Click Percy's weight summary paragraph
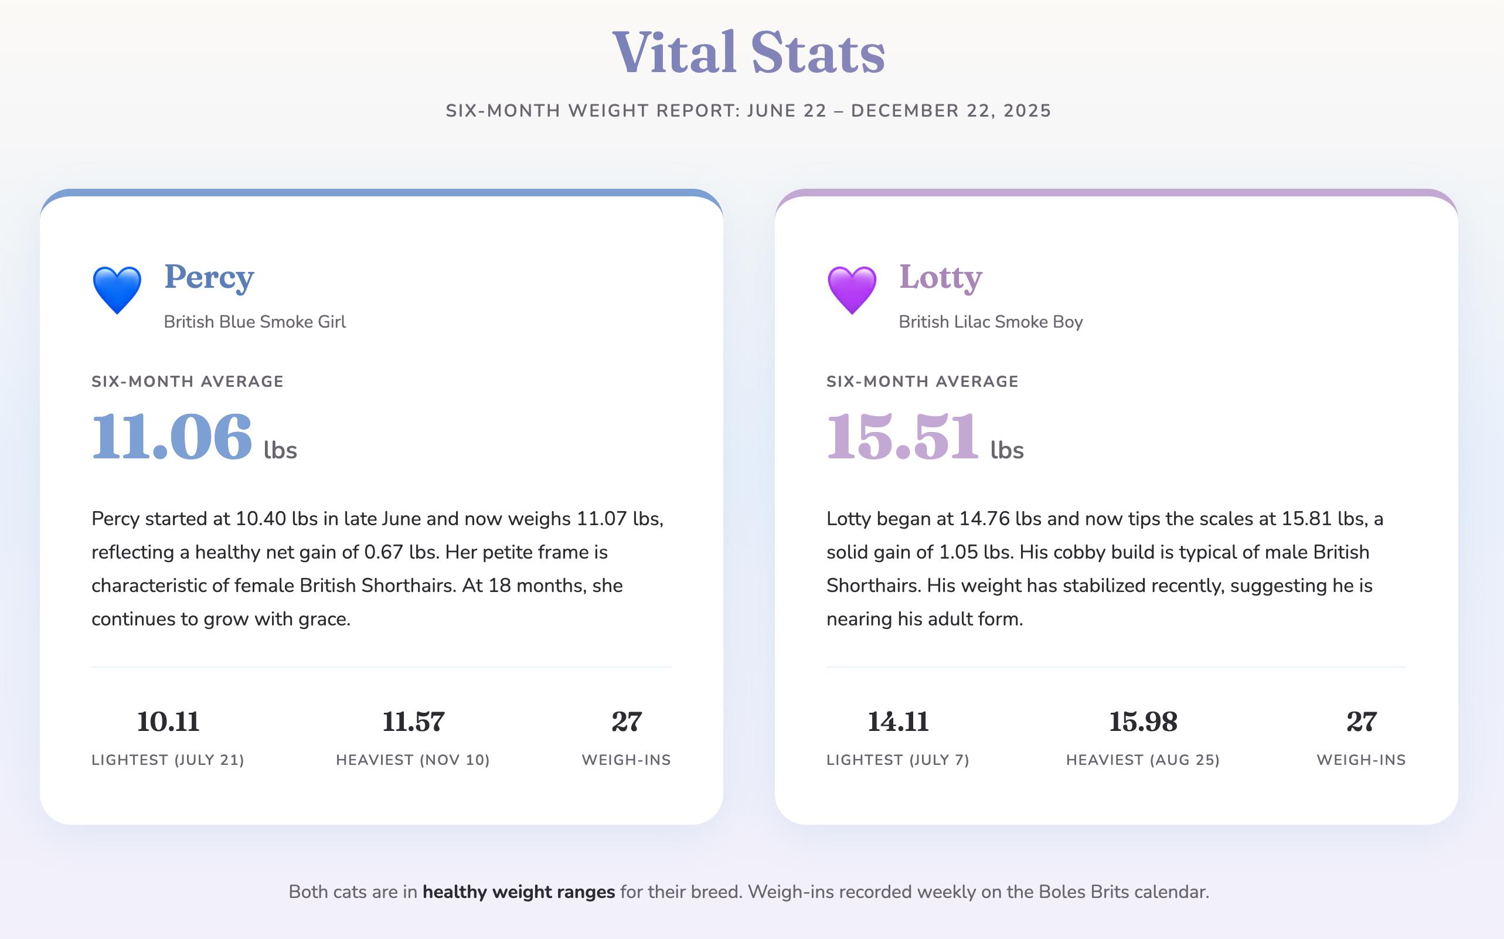Image resolution: width=1504 pixels, height=939 pixels. point(377,568)
